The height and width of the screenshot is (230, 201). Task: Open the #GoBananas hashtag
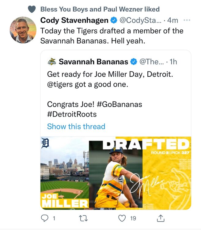[119, 105]
